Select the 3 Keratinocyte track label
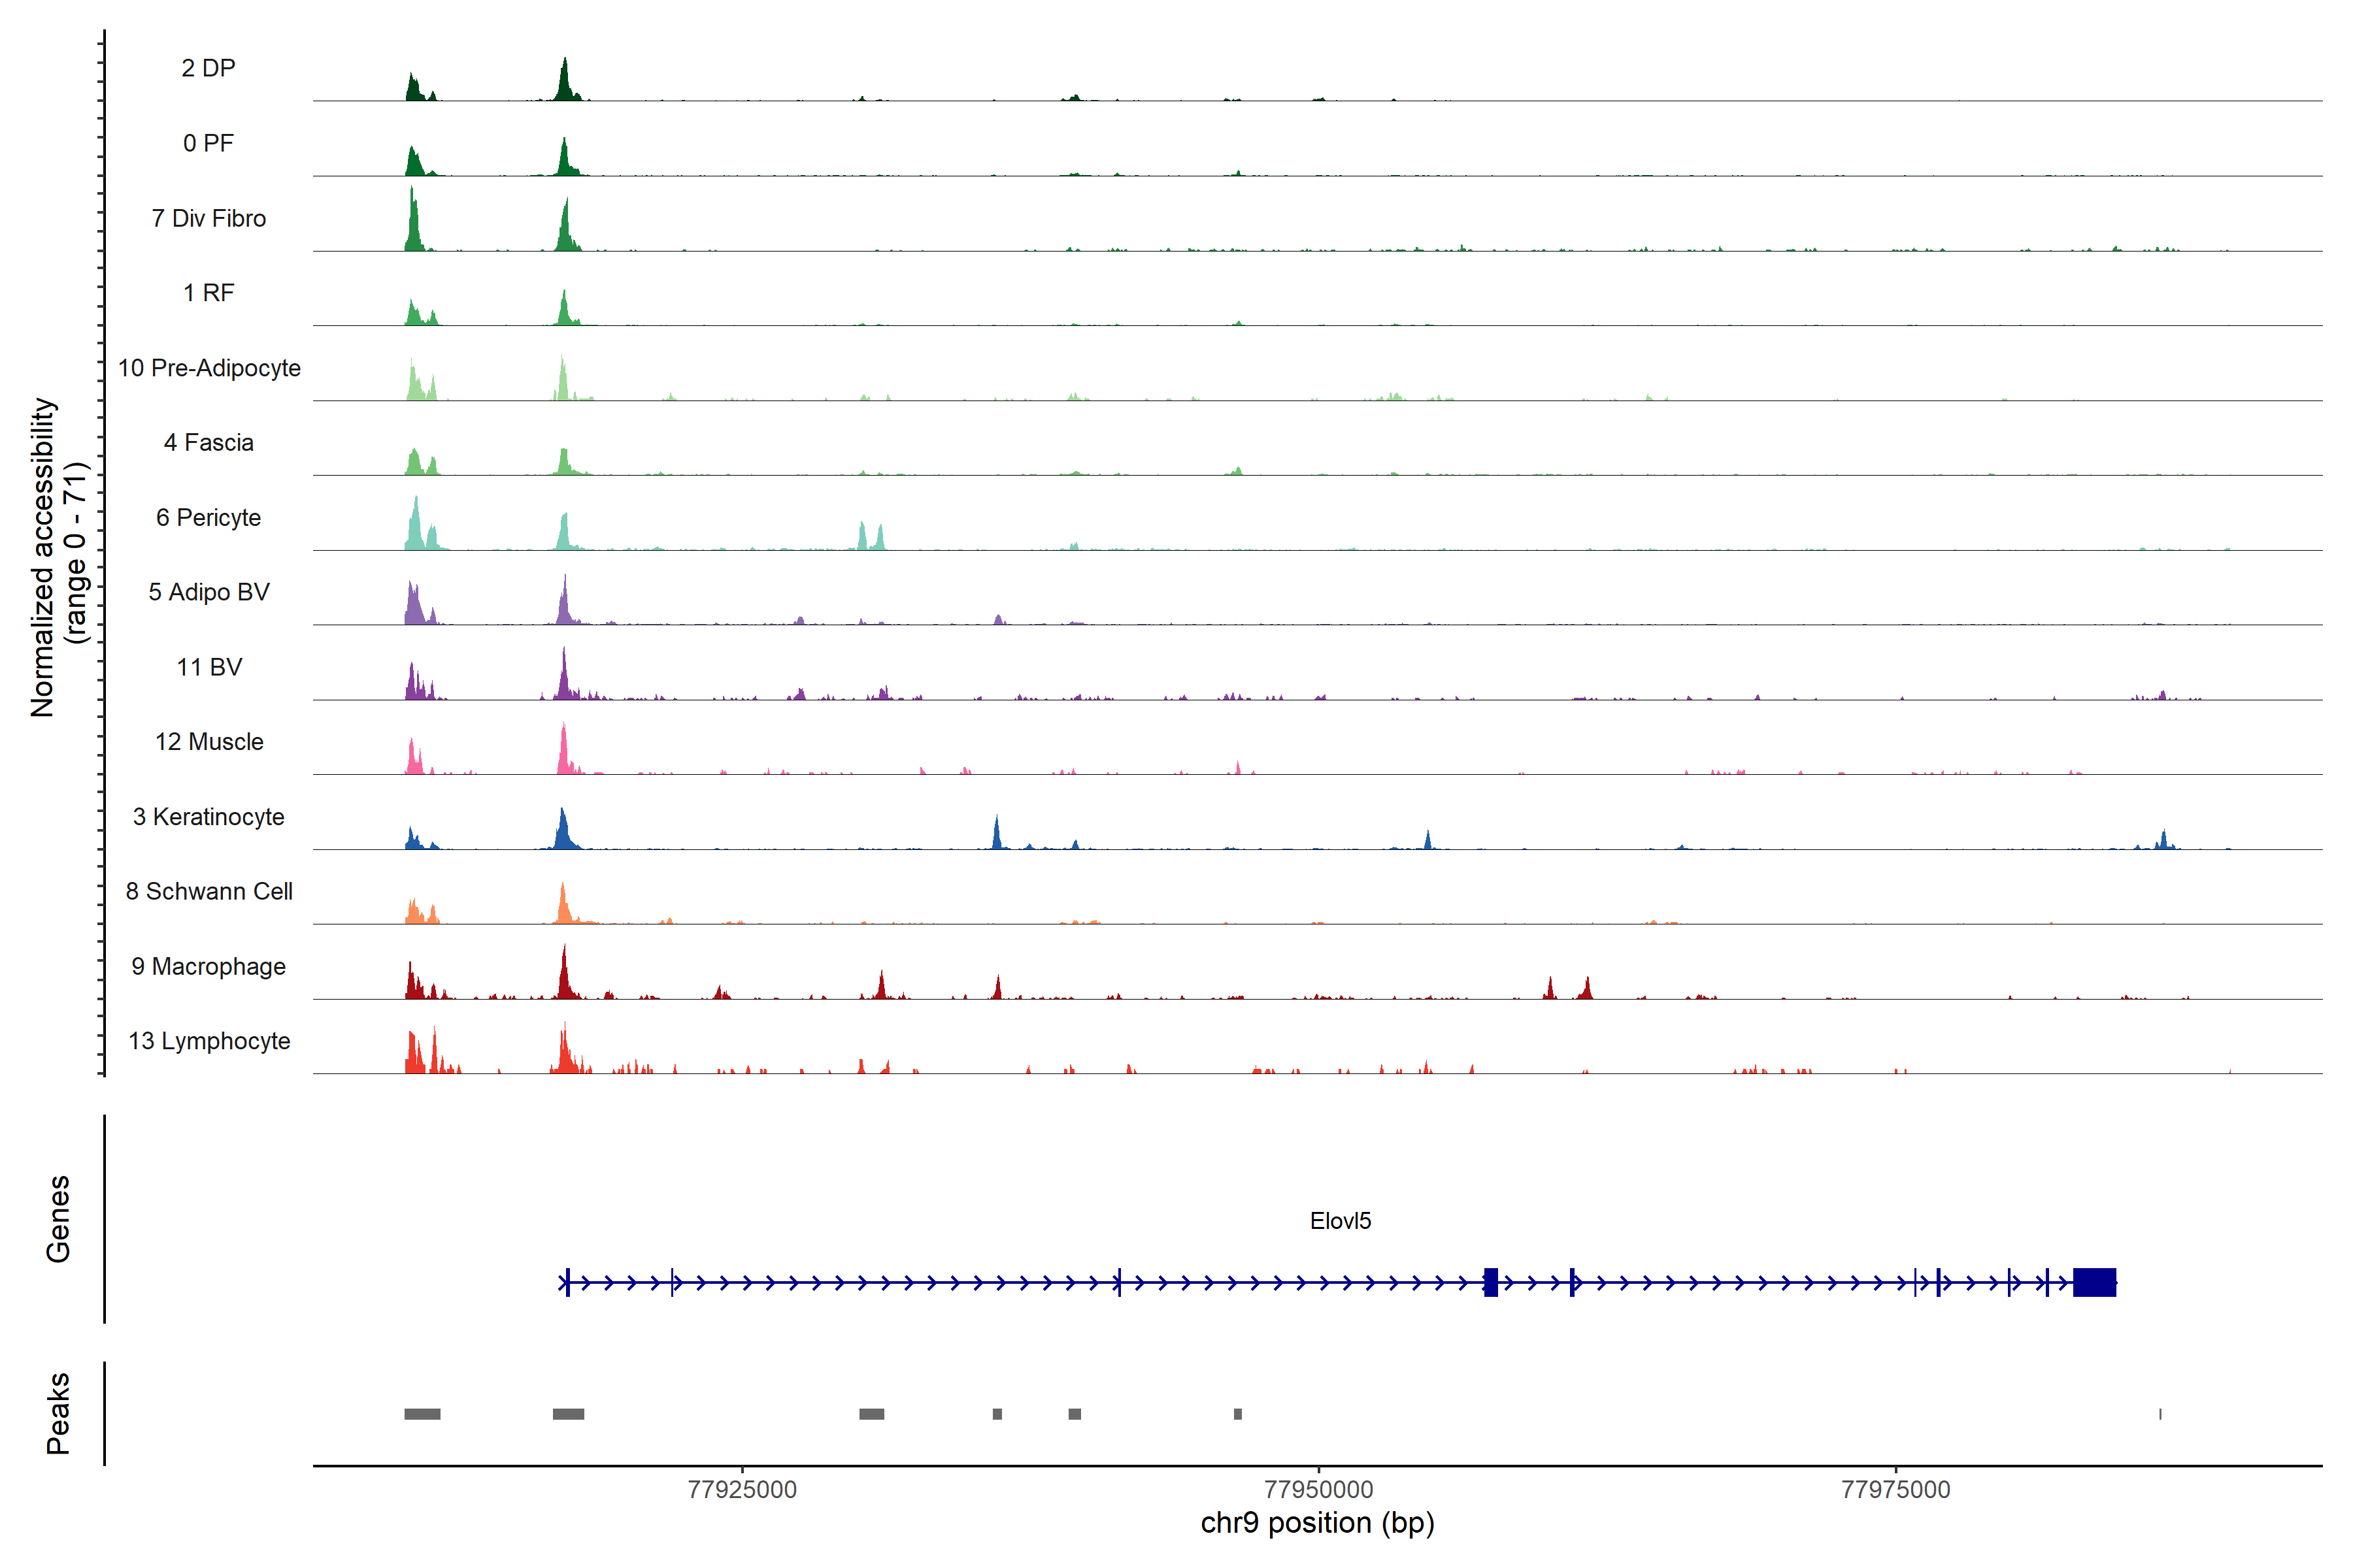 tap(208, 817)
